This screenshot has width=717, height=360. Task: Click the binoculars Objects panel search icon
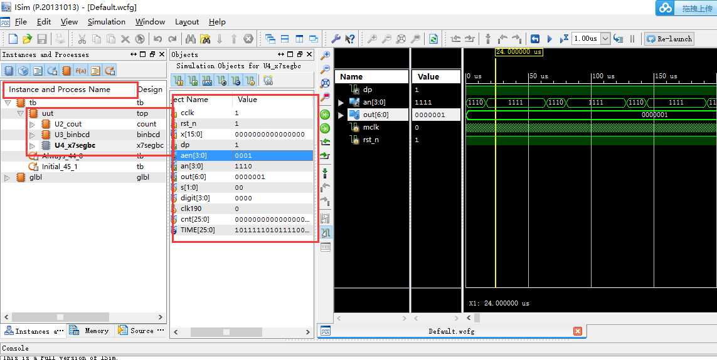(268, 81)
